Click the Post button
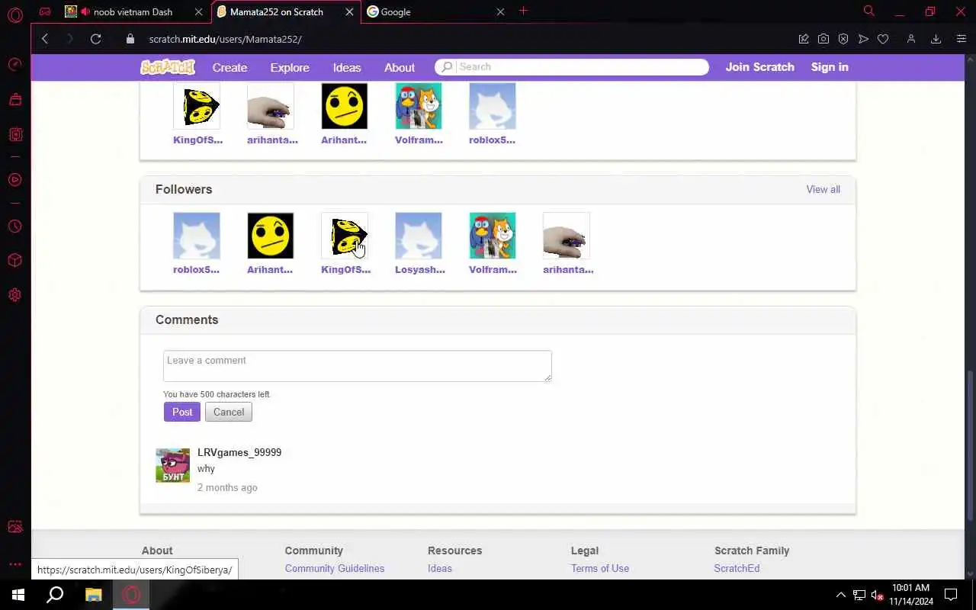976x610 pixels. [x=182, y=412]
